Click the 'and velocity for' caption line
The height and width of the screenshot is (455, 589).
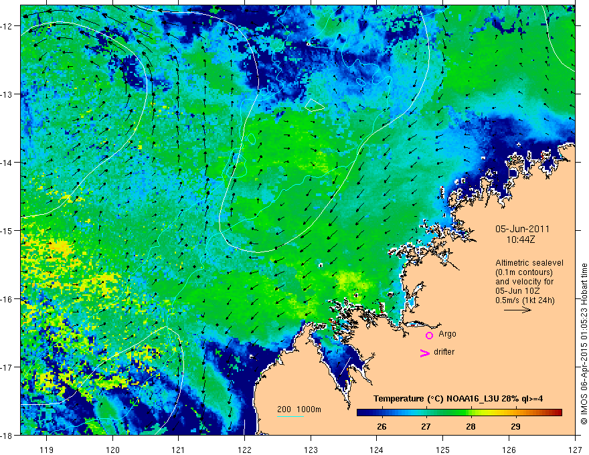point(524,282)
